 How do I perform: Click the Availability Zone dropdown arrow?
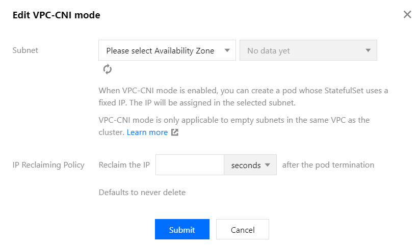[x=227, y=50]
